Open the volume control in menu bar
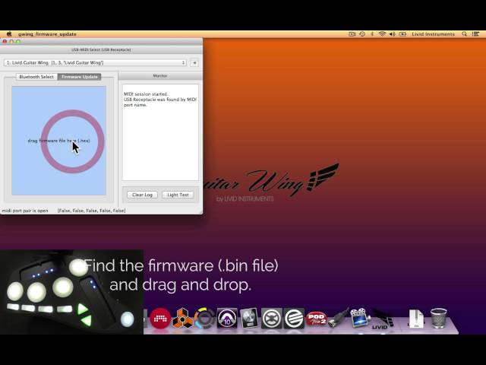This screenshot has height=365, width=486. 393,34
